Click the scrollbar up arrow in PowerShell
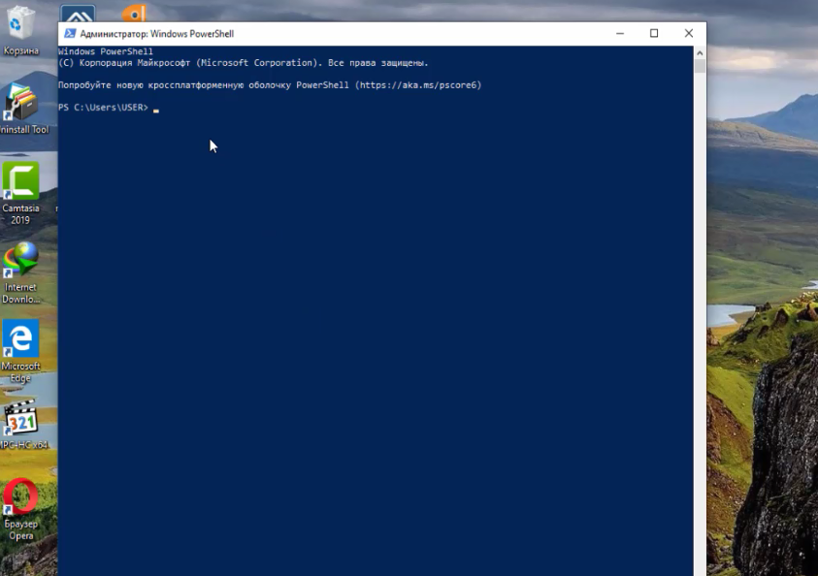The image size is (818, 576). click(x=700, y=52)
